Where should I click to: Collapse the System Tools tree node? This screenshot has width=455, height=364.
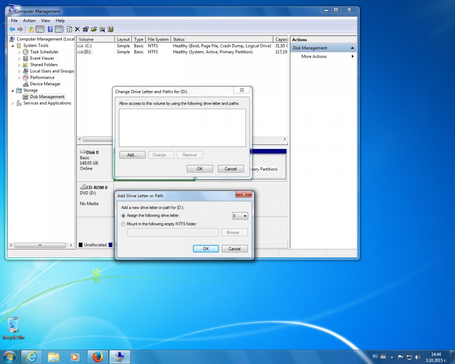tap(13, 45)
